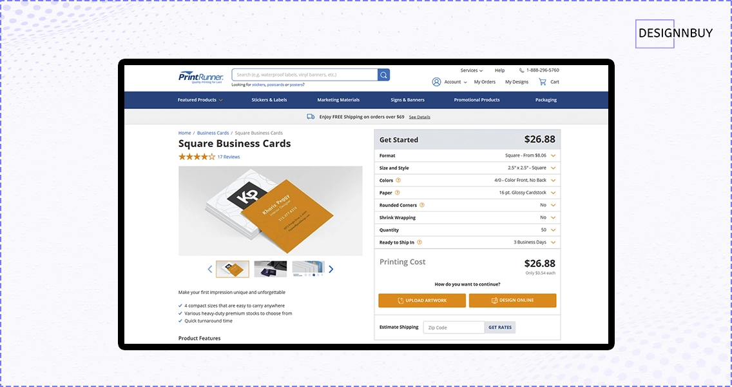Click the Account user avatar icon

[x=436, y=82]
